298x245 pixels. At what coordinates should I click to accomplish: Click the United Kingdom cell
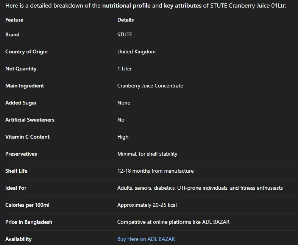(136, 51)
